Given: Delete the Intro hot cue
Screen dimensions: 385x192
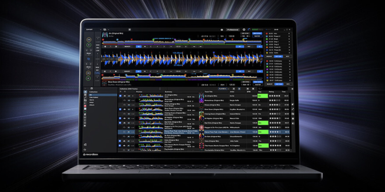Looking at the screenshot, I should click(289, 33).
